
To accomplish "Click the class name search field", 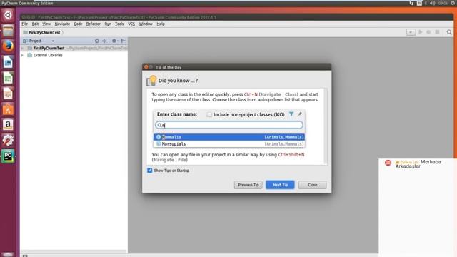I will [x=229, y=125].
